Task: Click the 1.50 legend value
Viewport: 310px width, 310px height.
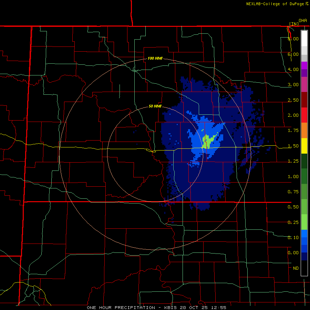Action: coord(293,146)
